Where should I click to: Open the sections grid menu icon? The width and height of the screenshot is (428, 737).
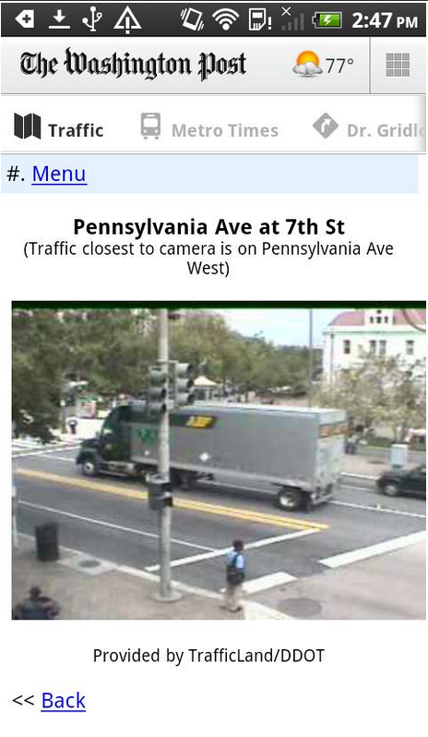coord(398,65)
